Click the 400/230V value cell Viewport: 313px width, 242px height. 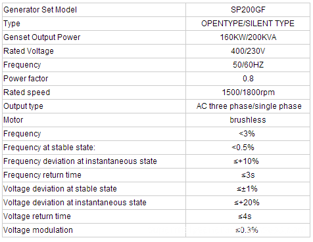(248, 51)
